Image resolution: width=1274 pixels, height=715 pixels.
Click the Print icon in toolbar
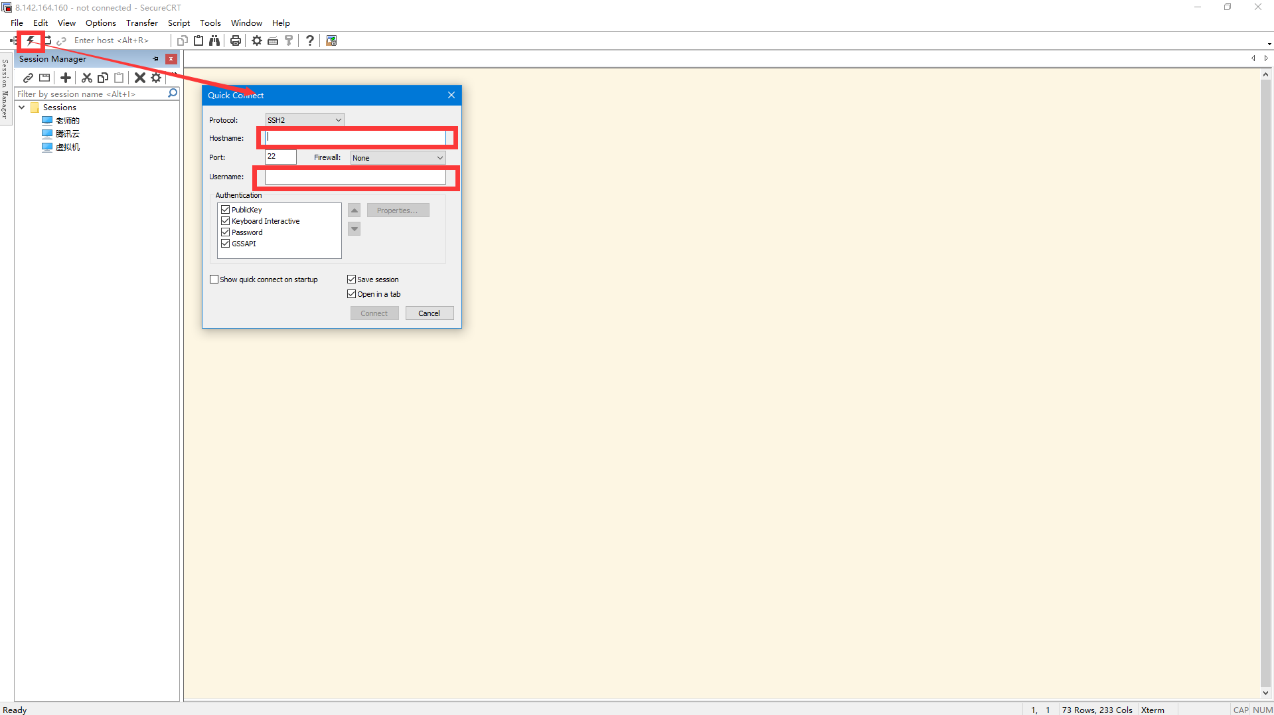point(235,40)
